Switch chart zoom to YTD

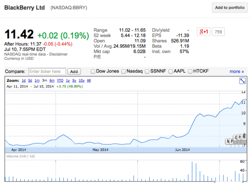coord(60,80)
